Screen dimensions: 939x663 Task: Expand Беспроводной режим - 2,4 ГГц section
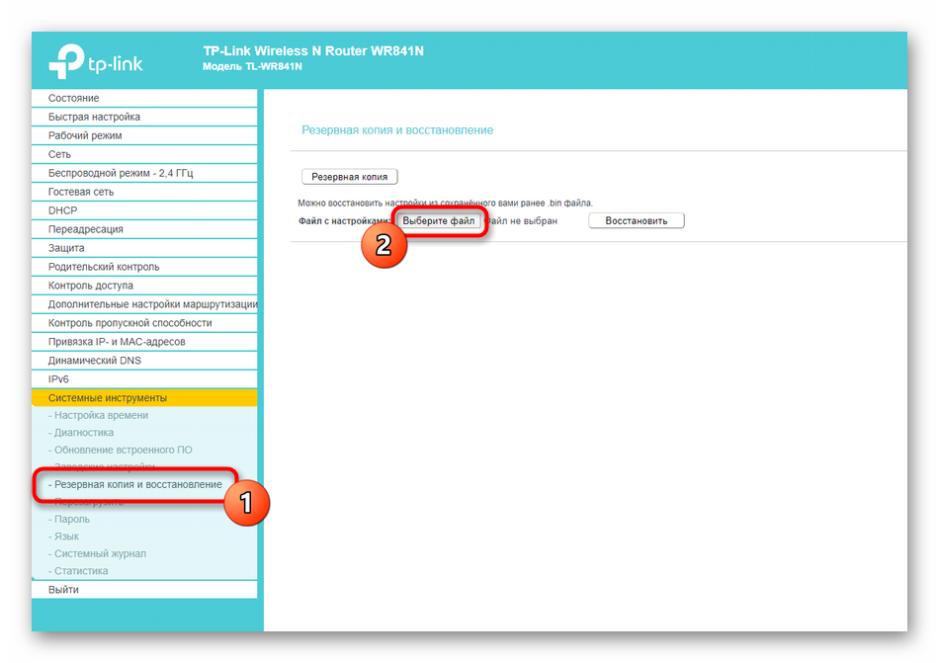coord(121,173)
